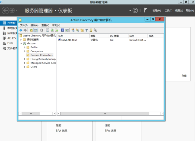Go up one level folder icon
The image size is (195, 141).
31,30
